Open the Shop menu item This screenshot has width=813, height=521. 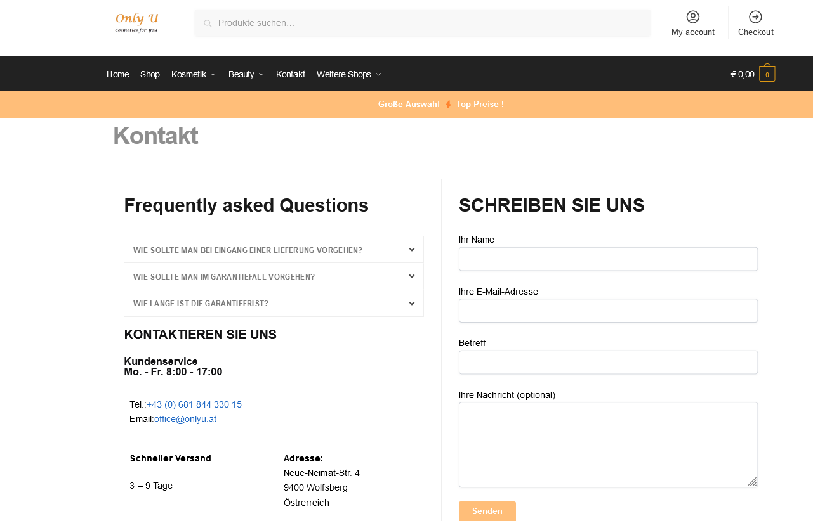tap(150, 74)
